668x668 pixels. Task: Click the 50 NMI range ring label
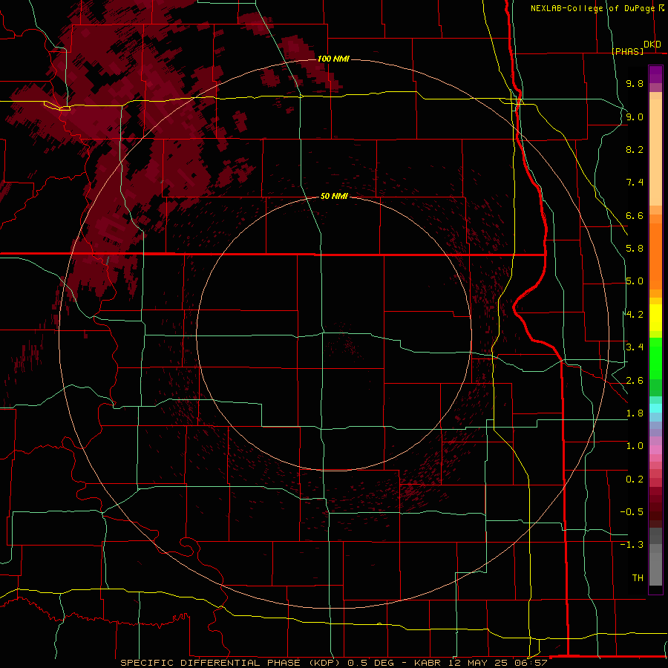334,196
